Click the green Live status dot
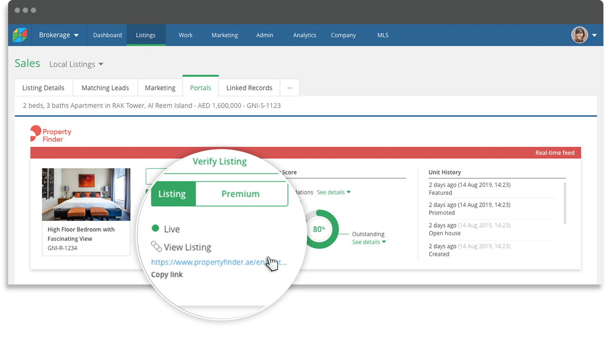This screenshot has height=339, width=611. 155,229
